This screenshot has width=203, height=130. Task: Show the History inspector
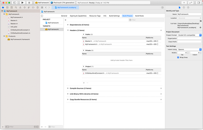coord(184,7)
